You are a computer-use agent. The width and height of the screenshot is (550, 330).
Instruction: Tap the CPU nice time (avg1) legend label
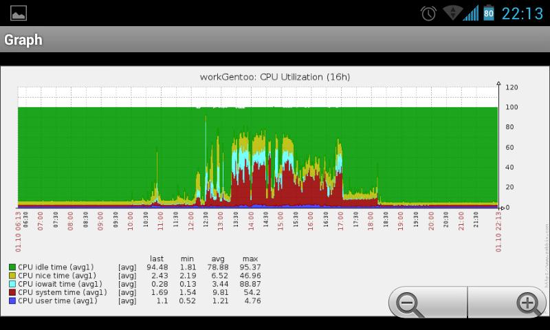coord(57,276)
